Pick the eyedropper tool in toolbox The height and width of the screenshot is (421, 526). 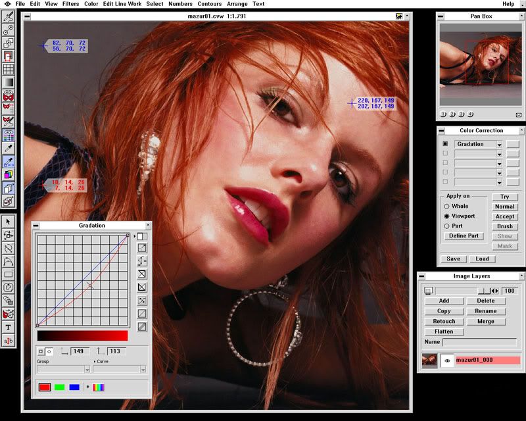pos(9,148)
